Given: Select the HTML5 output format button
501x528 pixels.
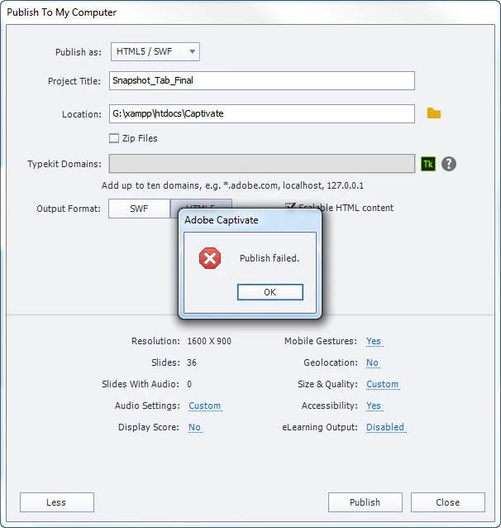Looking at the screenshot, I should tap(201, 204).
